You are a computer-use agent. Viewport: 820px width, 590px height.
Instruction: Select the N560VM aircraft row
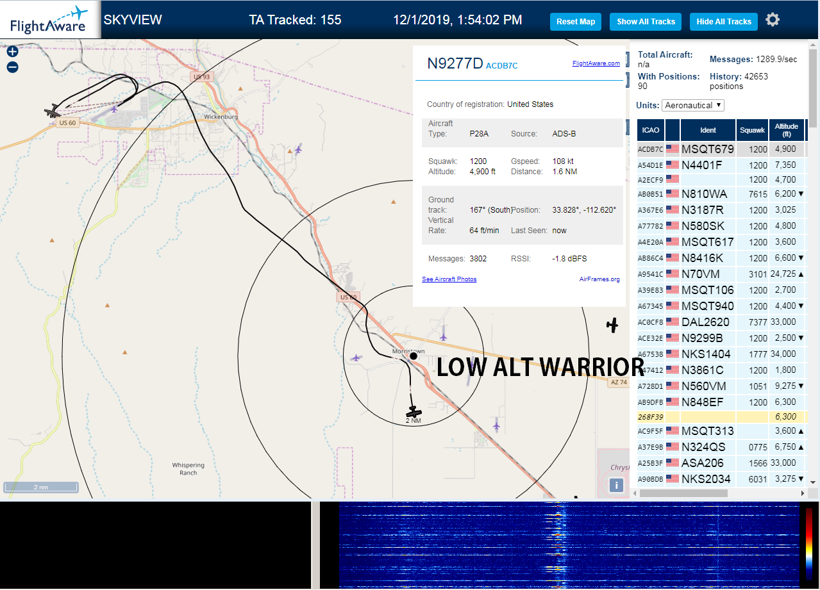(721, 386)
